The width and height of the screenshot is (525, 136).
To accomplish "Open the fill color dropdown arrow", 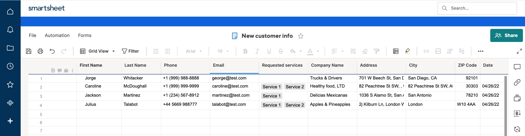I will [x=301, y=51].
